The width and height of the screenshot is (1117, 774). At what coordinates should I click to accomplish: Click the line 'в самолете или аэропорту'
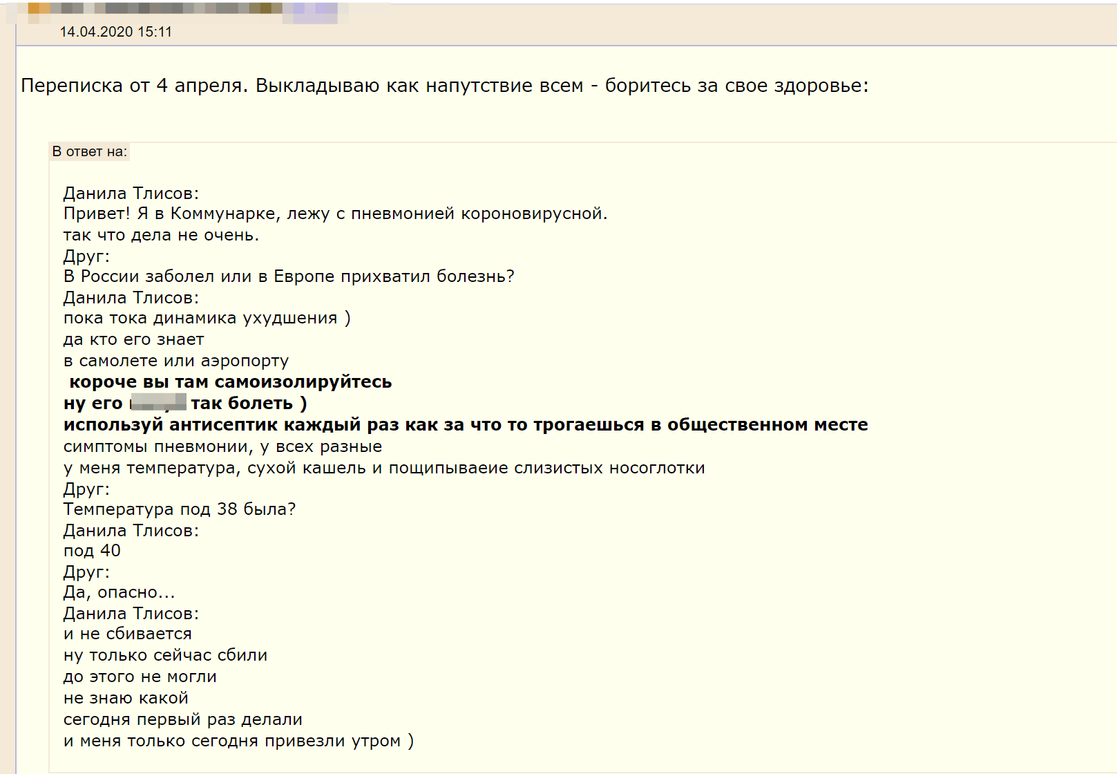click(x=175, y=361)
